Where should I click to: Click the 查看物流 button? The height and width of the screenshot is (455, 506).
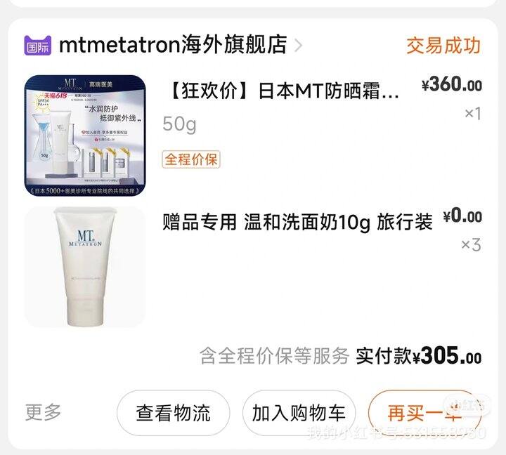click(x=174, y=413)
